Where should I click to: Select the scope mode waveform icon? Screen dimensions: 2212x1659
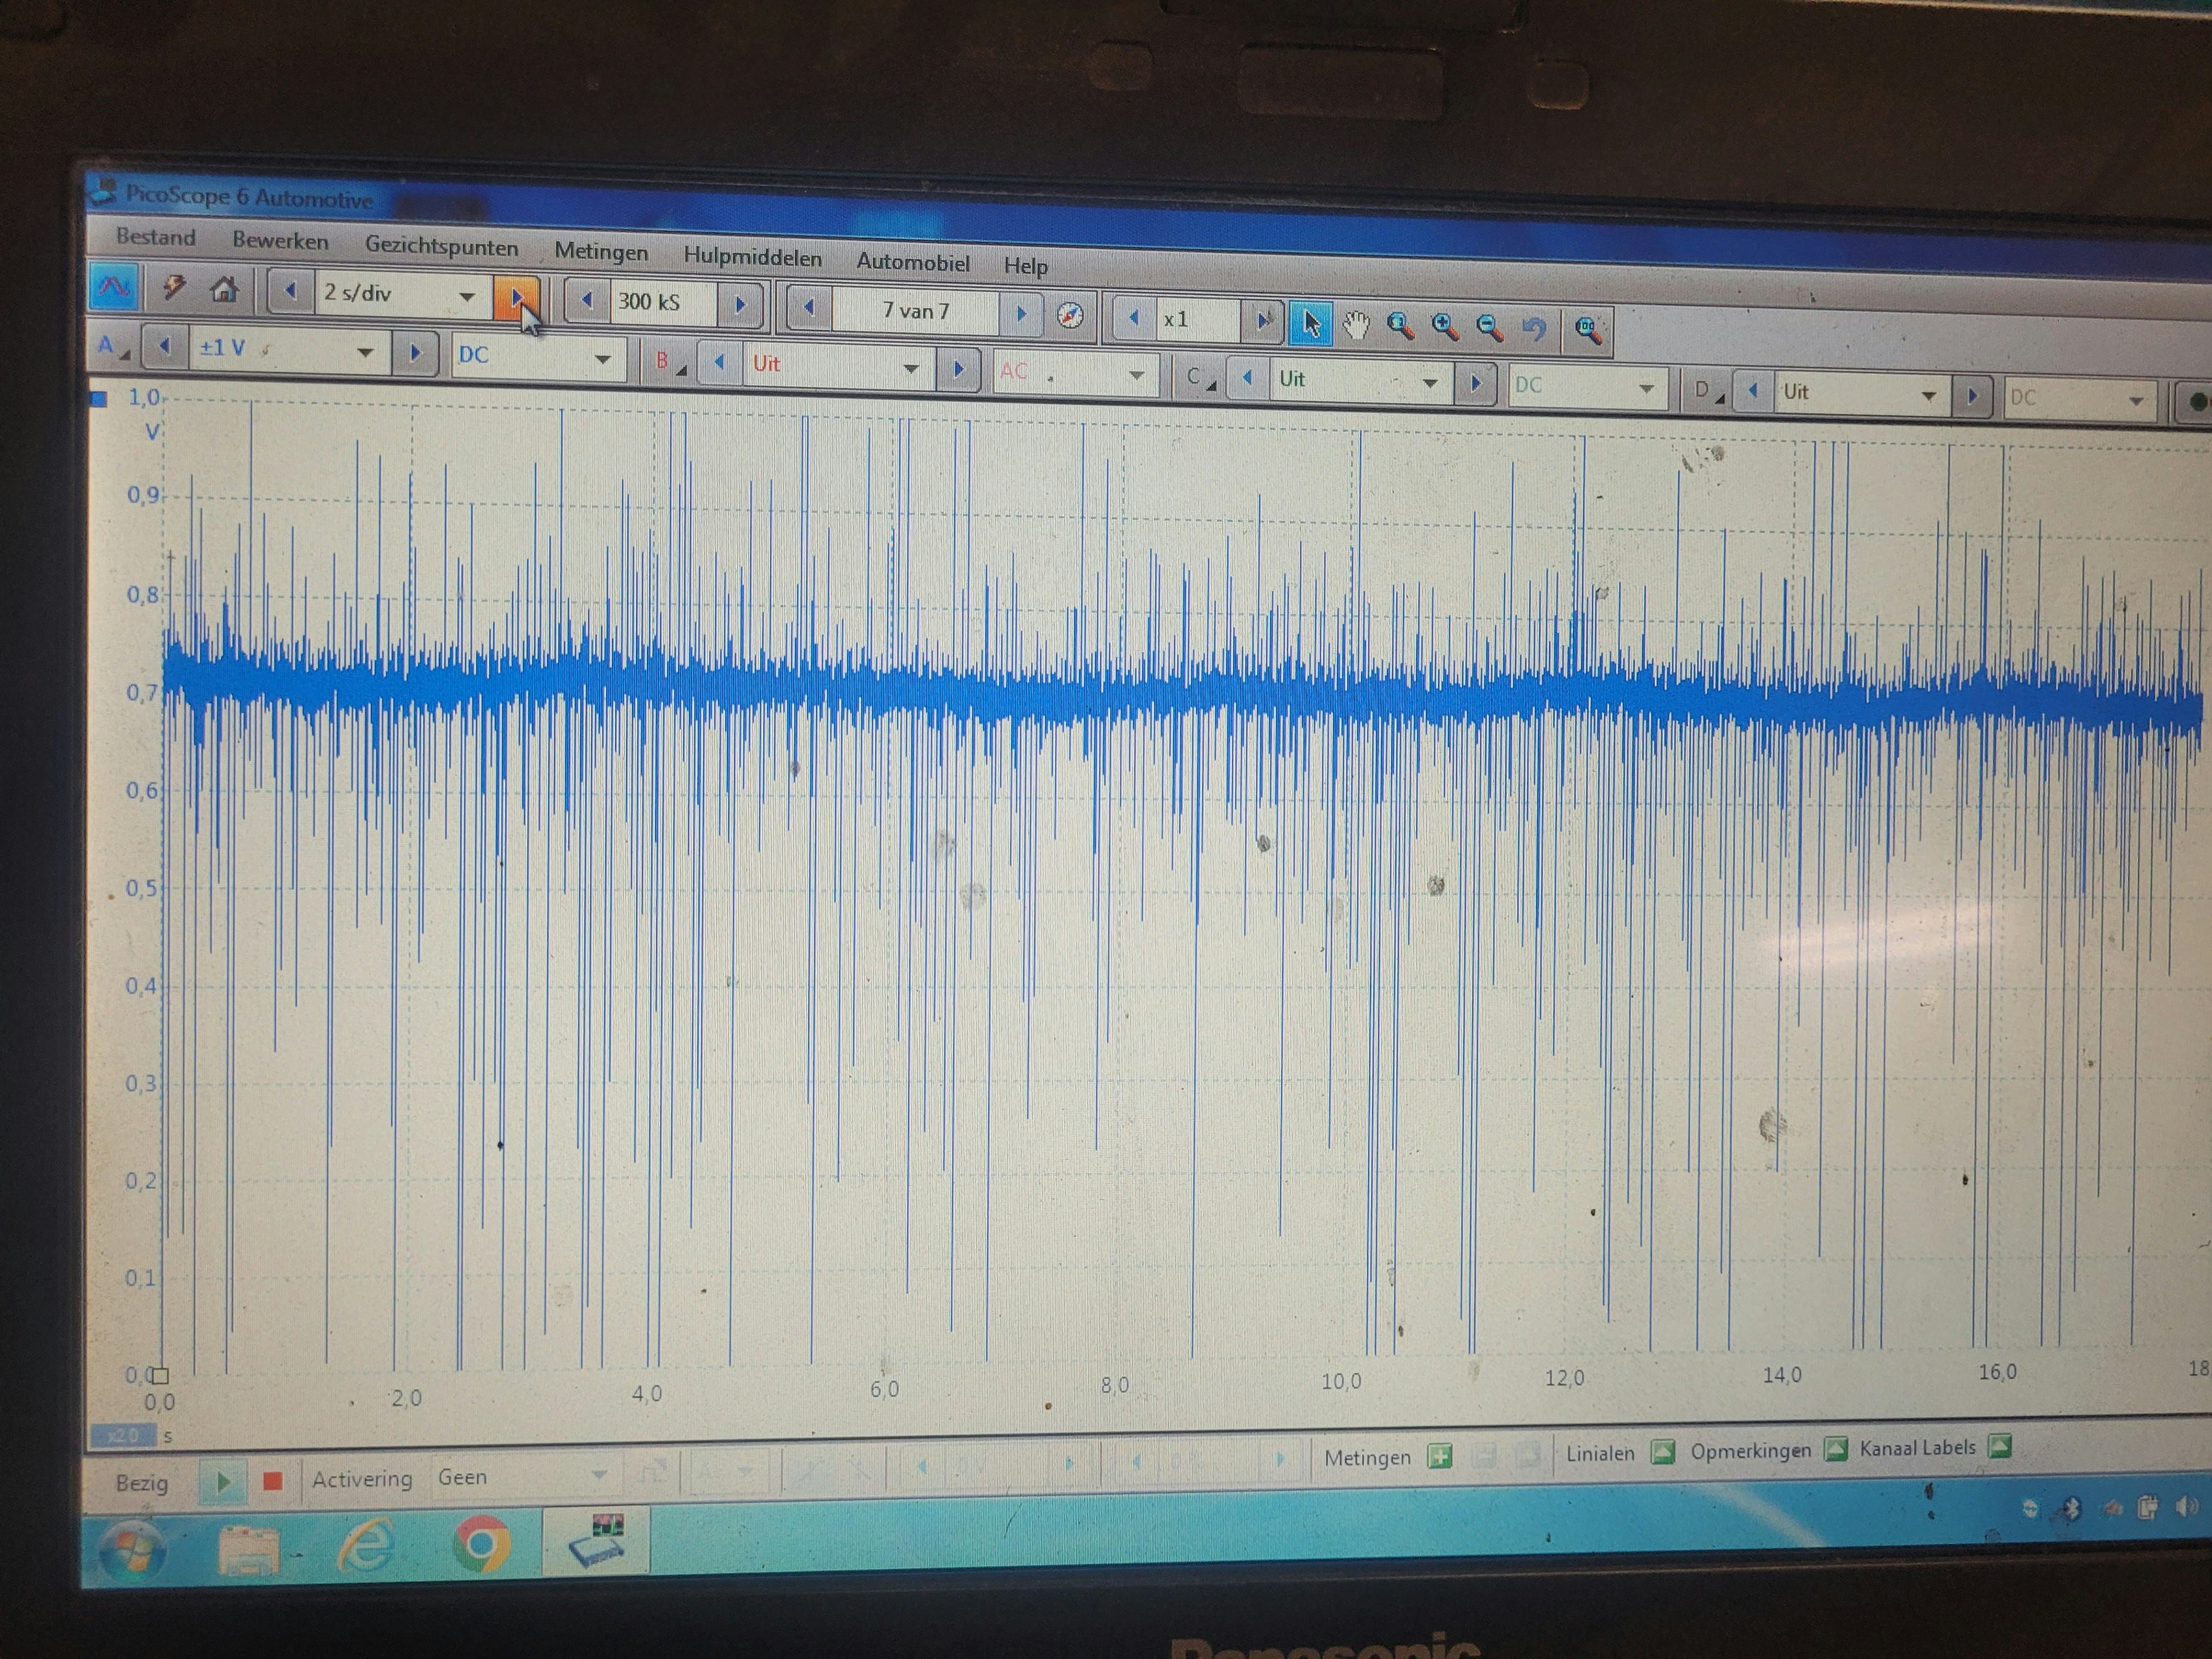114,288
